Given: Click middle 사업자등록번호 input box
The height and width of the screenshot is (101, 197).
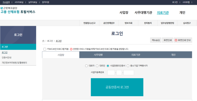Looking at the screenshot, I should coord(119,73).
